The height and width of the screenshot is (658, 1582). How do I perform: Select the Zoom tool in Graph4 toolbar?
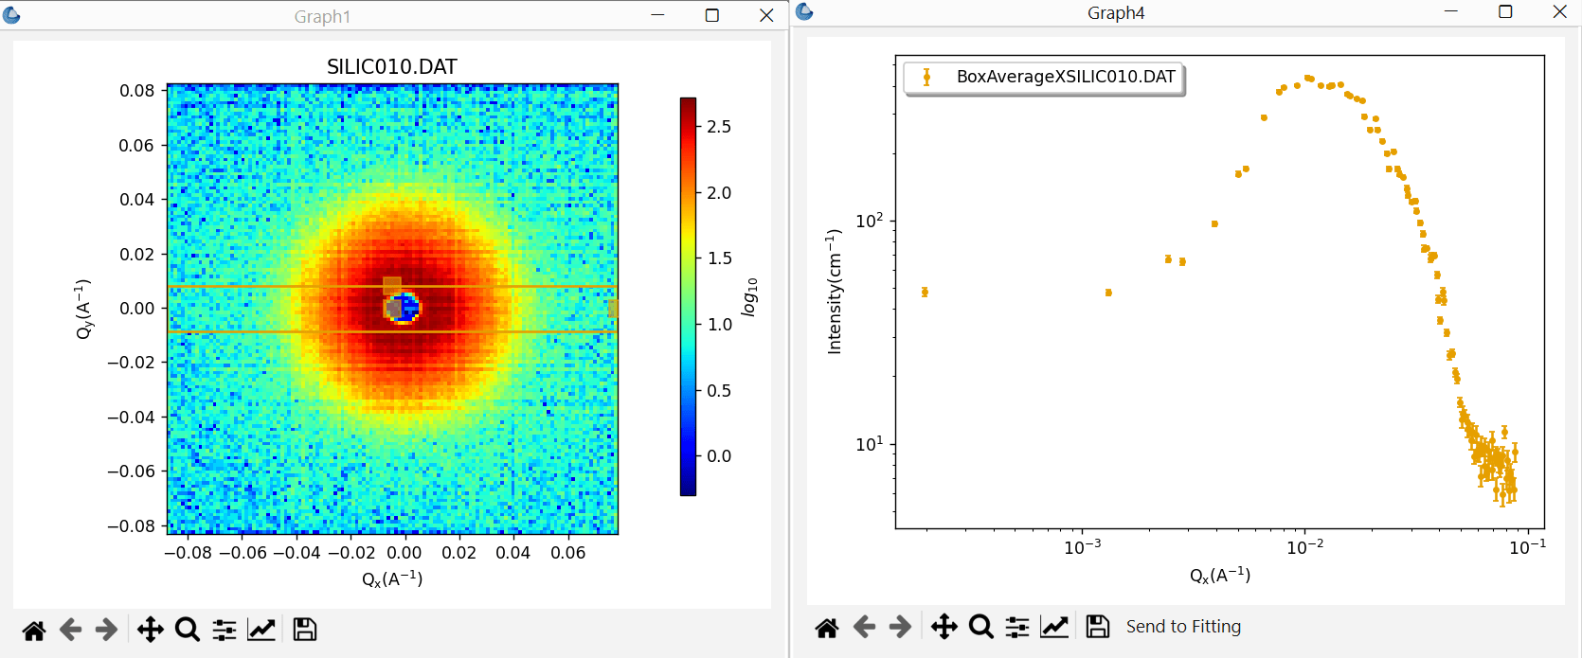[x=981, y=627]
